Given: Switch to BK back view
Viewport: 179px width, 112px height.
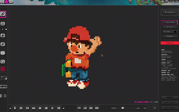Looking at the screenshot, I should pyautogui.click(x=91, y=108).
